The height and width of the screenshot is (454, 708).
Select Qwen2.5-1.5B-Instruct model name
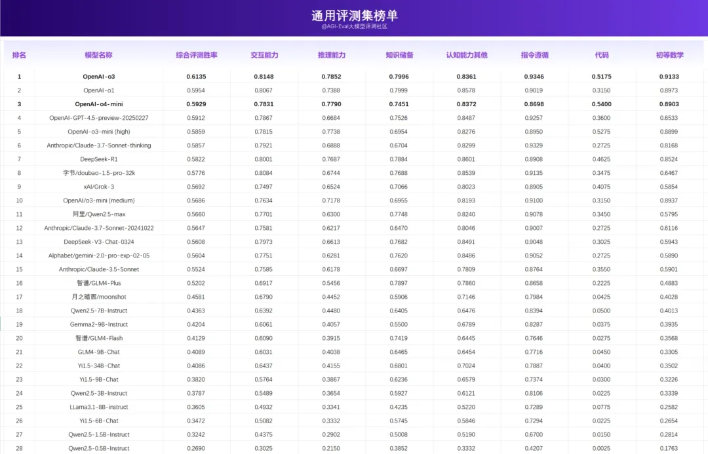pos(99,434)
